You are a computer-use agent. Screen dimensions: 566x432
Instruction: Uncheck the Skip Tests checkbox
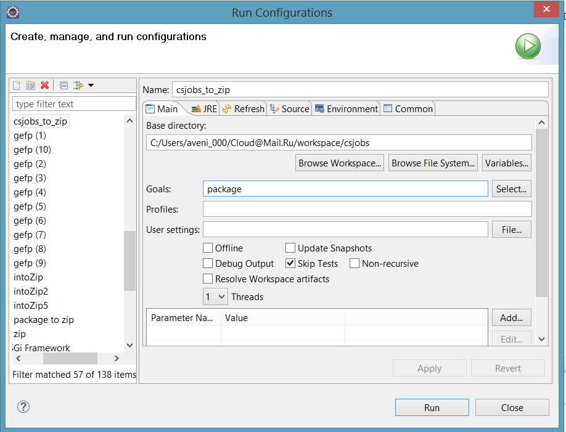coord(290,264)
